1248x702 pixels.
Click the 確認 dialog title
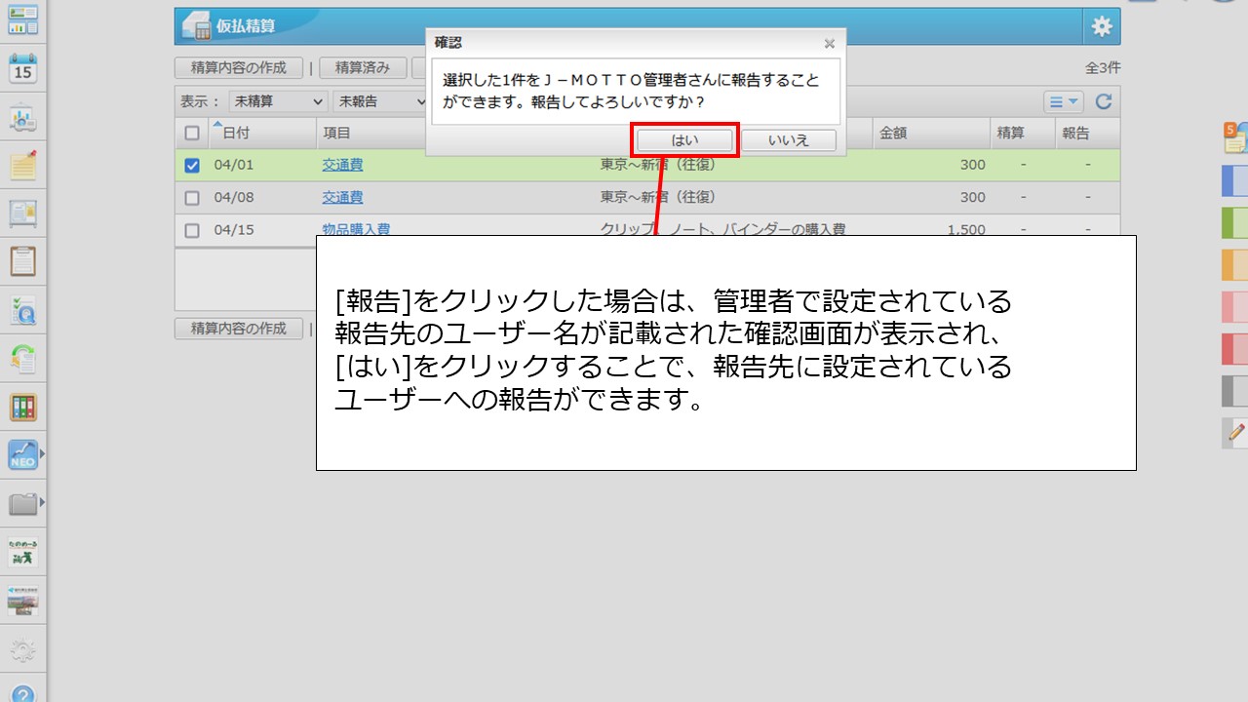(x=448, y=43)
